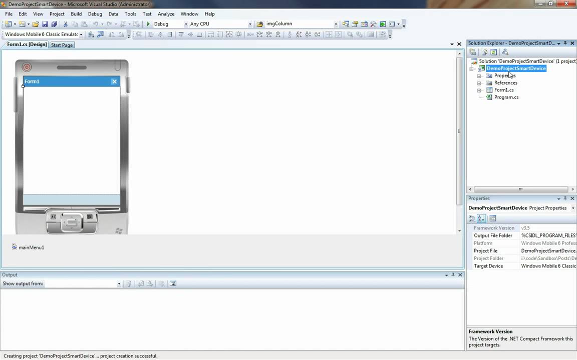Save the current file with the floppy icon
577x360 pixels.
click(45, 24)
